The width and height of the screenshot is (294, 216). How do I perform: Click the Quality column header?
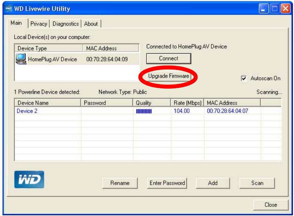click(x=152, y=103)
